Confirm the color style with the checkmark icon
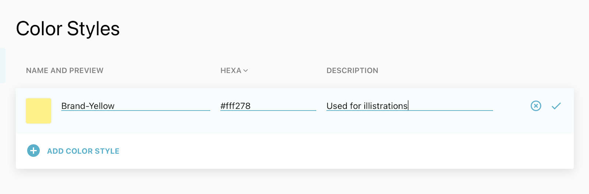 (x=556, y=106)
